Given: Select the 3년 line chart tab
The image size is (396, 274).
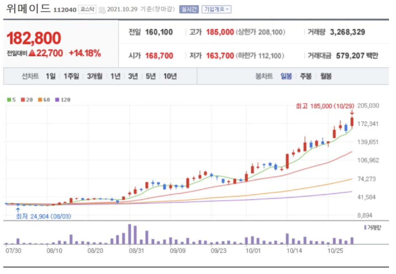Looking at the screenshot, I should tap(133, 76).
